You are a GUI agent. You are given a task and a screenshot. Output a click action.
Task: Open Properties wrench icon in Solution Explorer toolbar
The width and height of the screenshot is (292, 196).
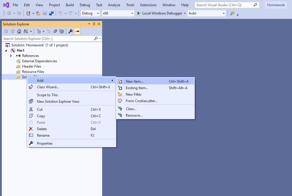tap(70, 31)
